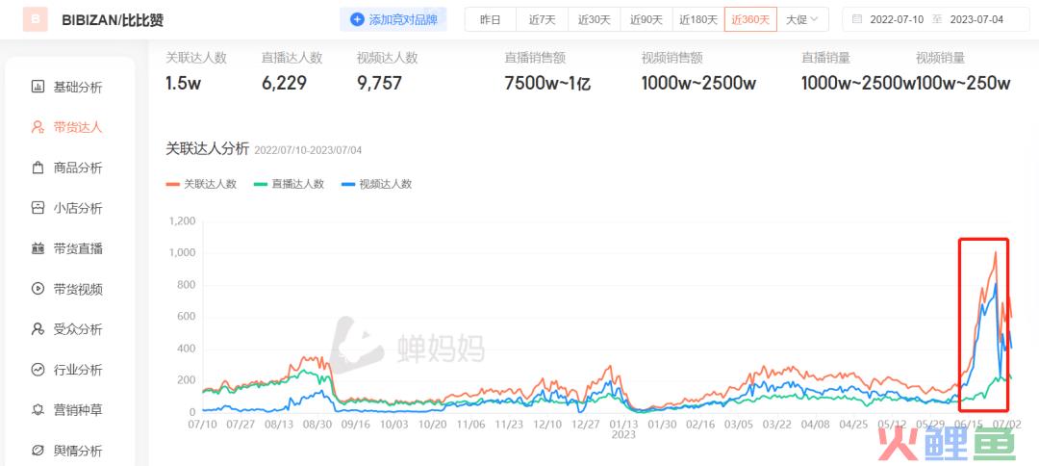Click the 带货直播 icon in sidebar
The width and height of the screenshot is (1039, 466).
(38, 248)
